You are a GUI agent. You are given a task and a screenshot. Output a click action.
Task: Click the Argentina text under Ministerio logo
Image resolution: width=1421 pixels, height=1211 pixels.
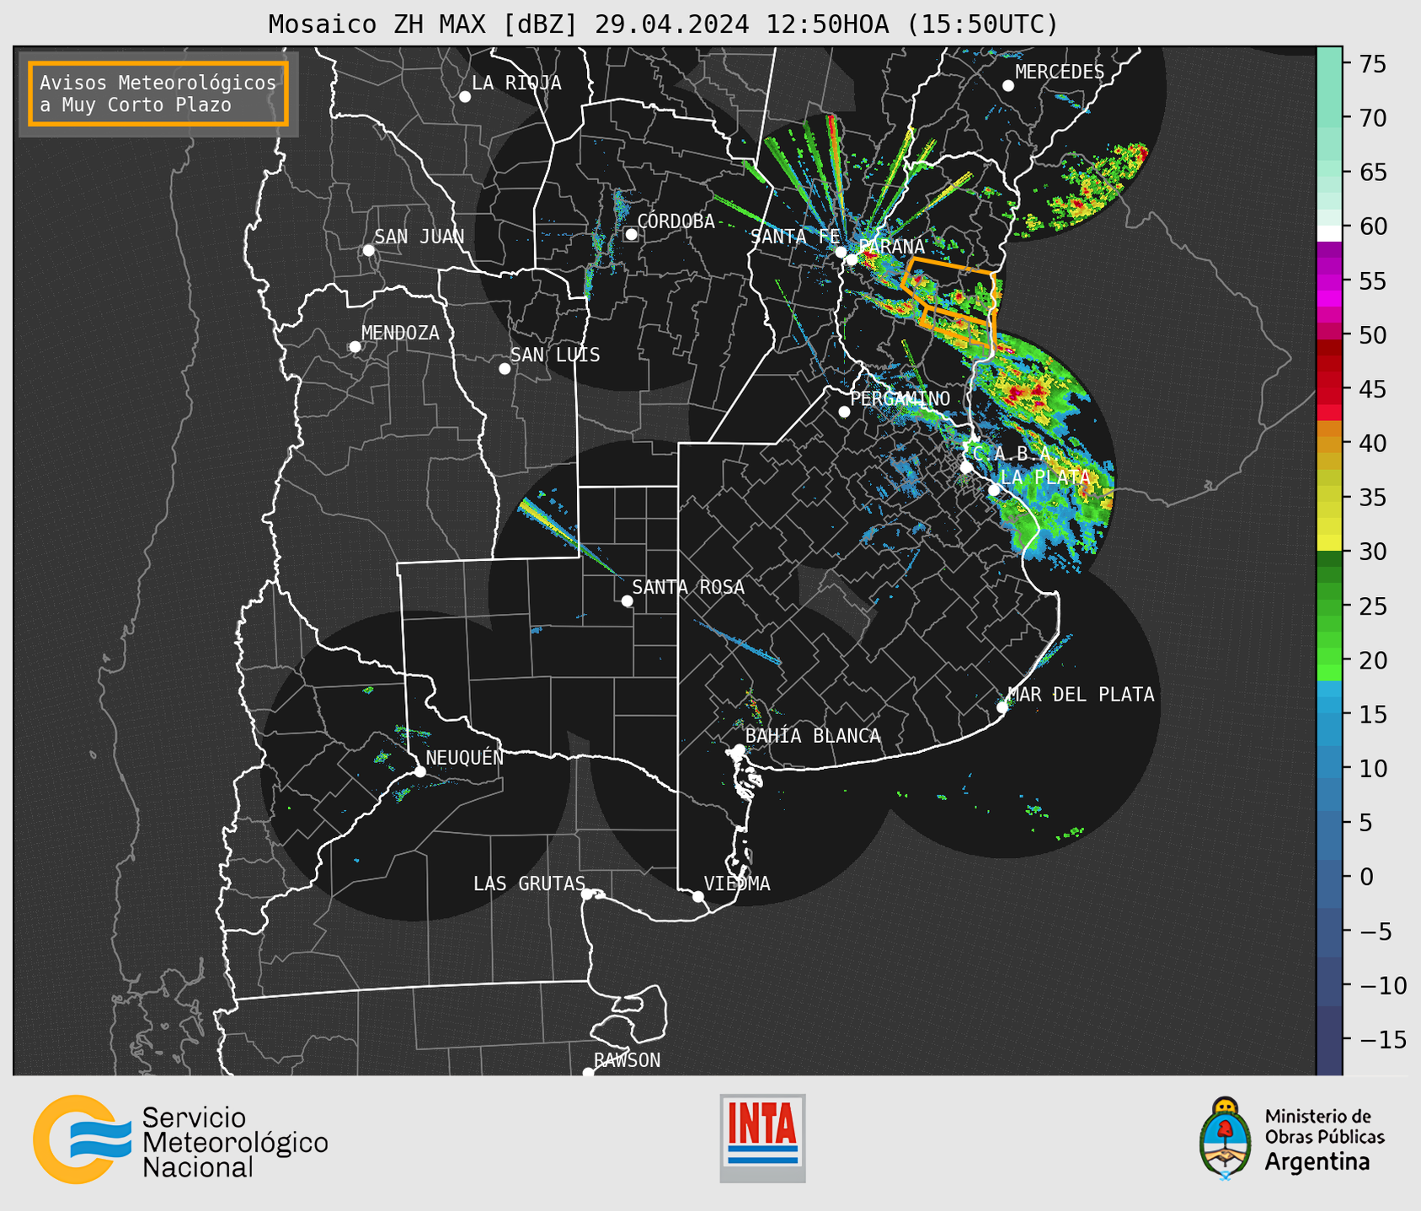[1317, 1162]
